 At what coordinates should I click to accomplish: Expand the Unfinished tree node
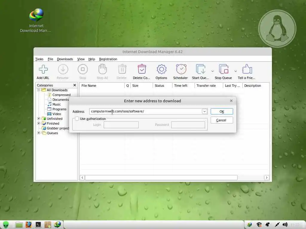39,119
